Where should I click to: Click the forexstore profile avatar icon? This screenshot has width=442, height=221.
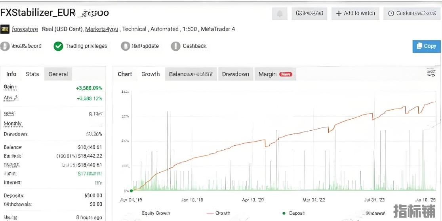pyautogui.click(x=5, y=29)
